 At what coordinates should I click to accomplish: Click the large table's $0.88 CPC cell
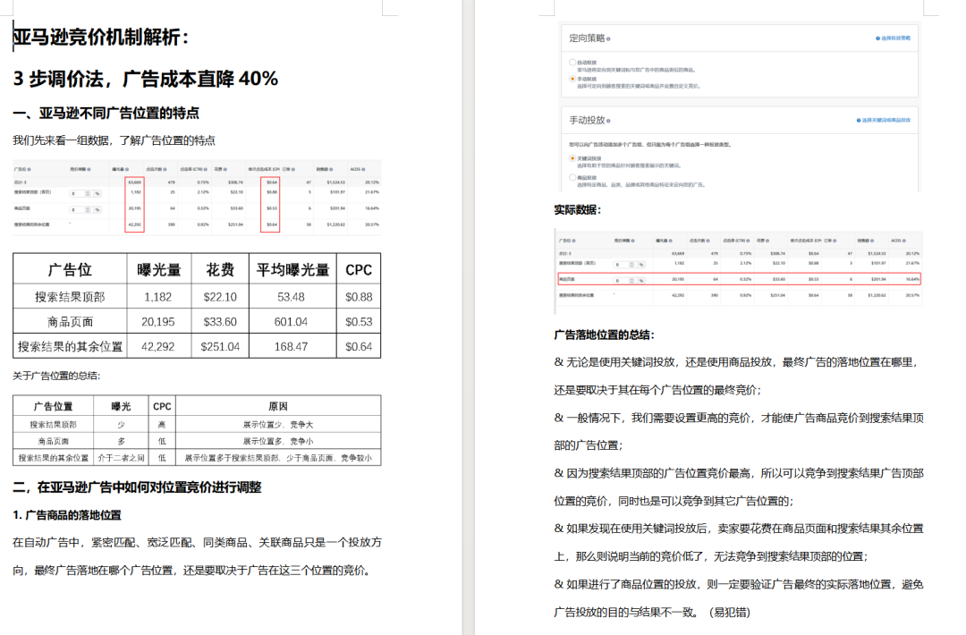coord(359,297)
